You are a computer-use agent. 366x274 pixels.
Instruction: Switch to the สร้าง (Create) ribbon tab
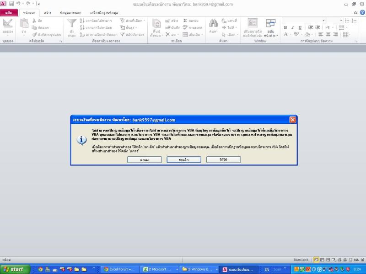pos(48,13)
